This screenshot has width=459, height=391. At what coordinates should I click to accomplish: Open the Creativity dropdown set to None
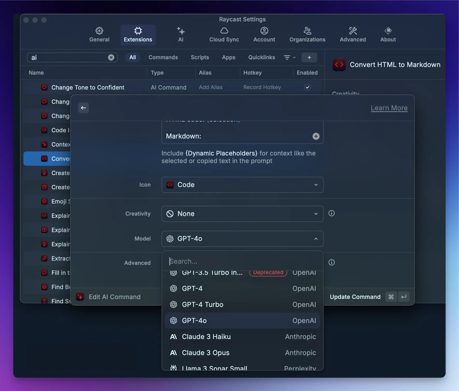point(242,214)
